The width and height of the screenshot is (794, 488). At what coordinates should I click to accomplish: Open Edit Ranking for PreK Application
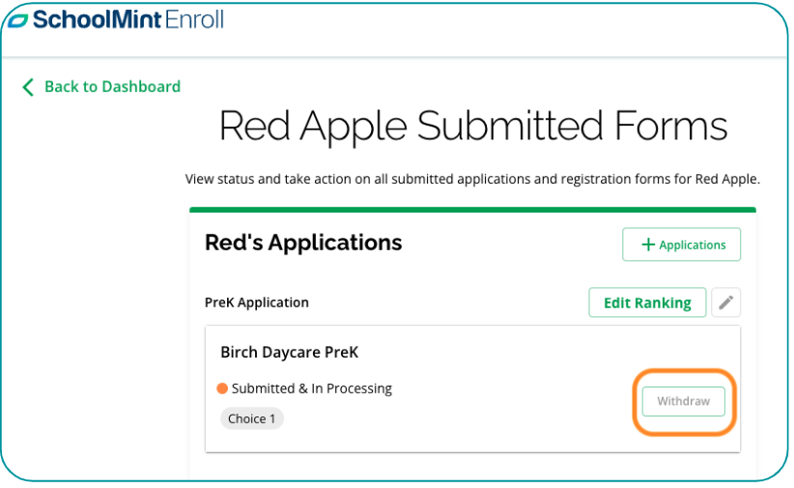646,302
